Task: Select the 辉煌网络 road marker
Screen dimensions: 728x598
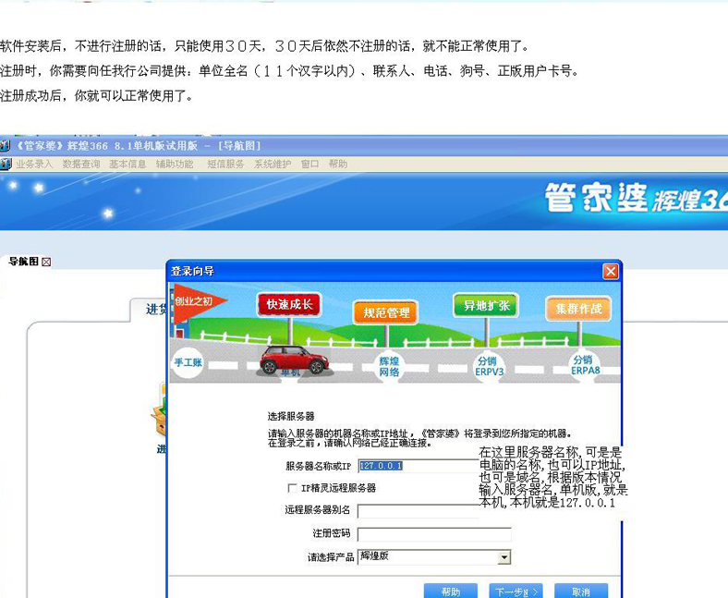Action: click(x=389, y=367)
